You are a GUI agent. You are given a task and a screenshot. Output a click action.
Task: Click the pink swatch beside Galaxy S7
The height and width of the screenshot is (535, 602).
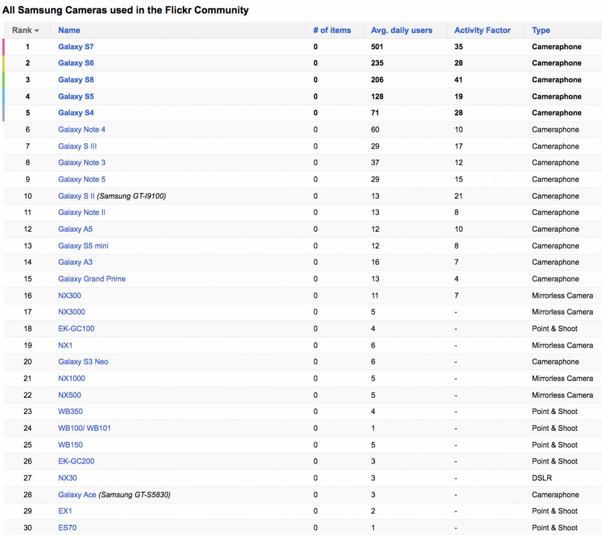click(x=4, y=47)
